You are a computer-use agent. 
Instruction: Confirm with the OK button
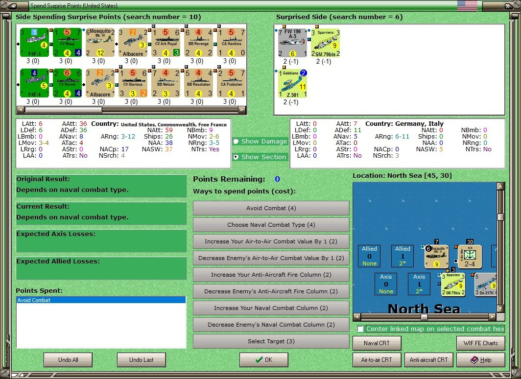pyautogui.click(x=264, y=360)
